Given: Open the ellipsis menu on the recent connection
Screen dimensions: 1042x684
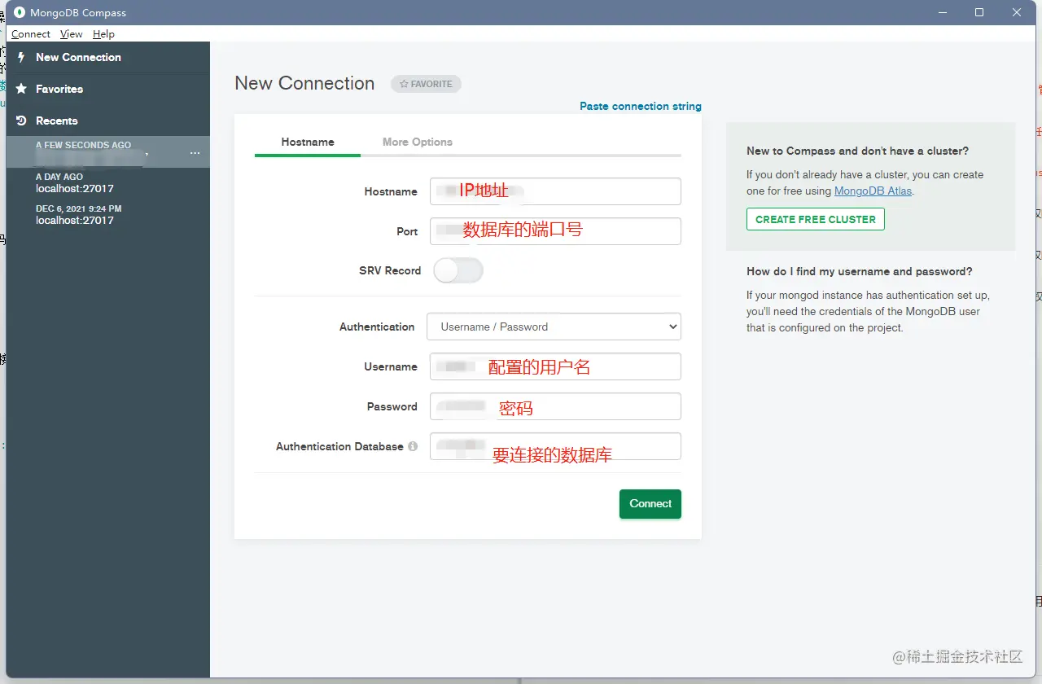Looking at the screenshot, I should point(194,152).
